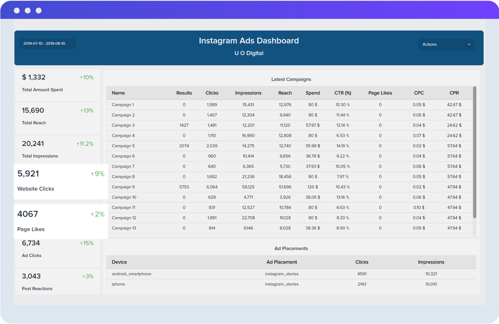Screen dimensions: 499x324
Task: Click the Device column header in Ad Placements
Action: [119, 262]
